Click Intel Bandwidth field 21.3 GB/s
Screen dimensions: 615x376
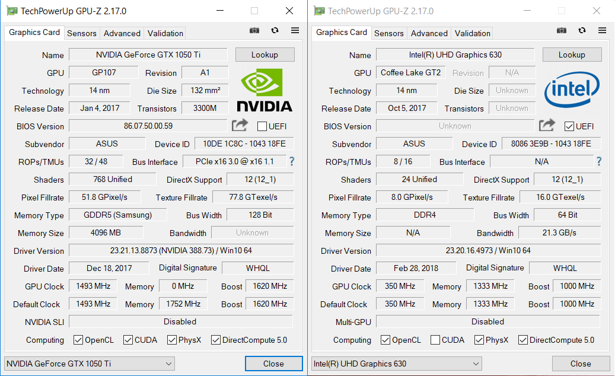click(559, 232)
